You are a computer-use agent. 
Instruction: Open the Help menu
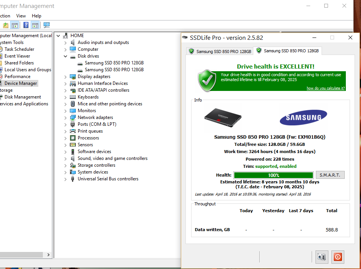click(x=37, y=16)
